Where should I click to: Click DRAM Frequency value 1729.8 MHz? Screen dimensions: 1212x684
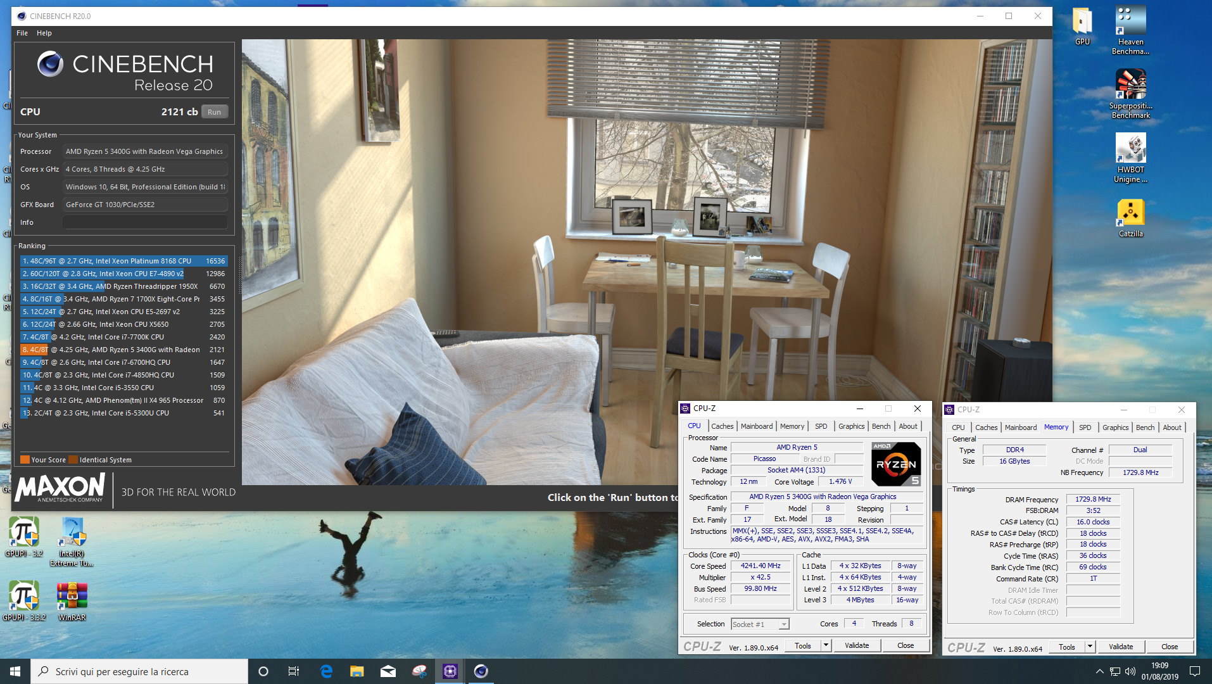pyautogui.click(x=1093, y=499)
